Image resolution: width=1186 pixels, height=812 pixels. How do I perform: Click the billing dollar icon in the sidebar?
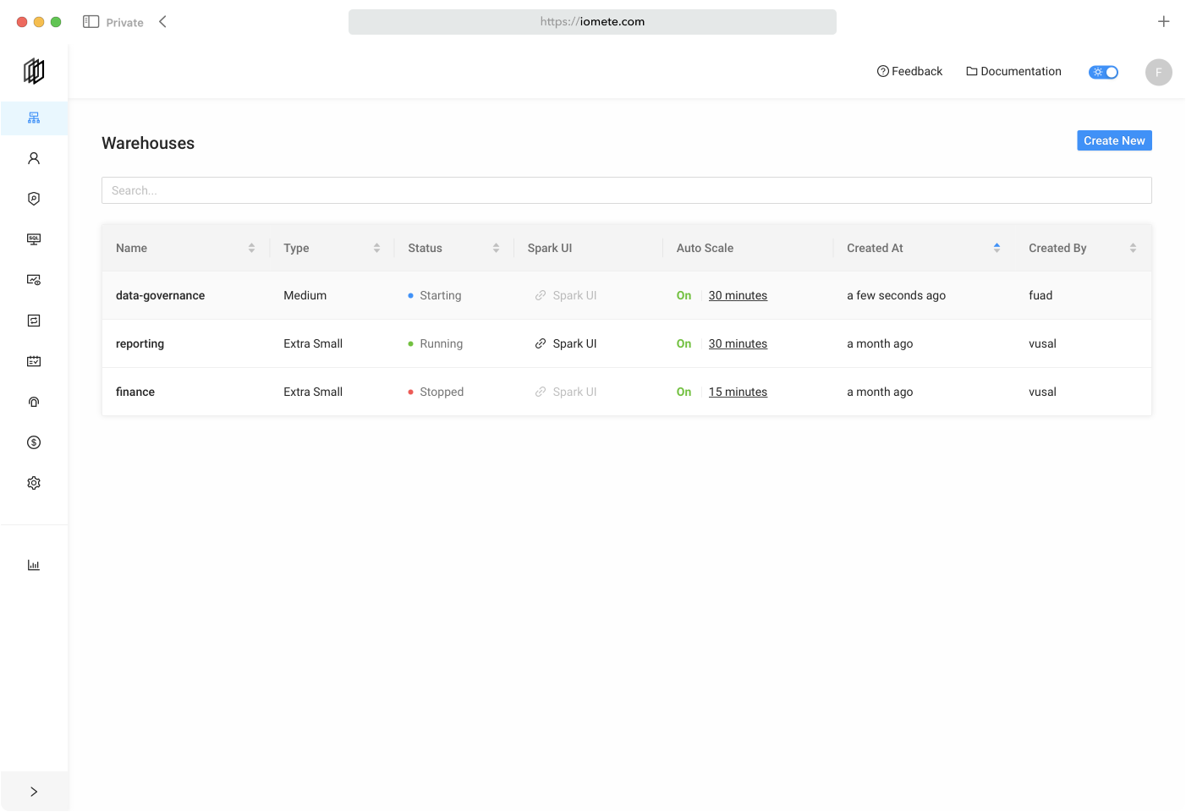(34, 442)
